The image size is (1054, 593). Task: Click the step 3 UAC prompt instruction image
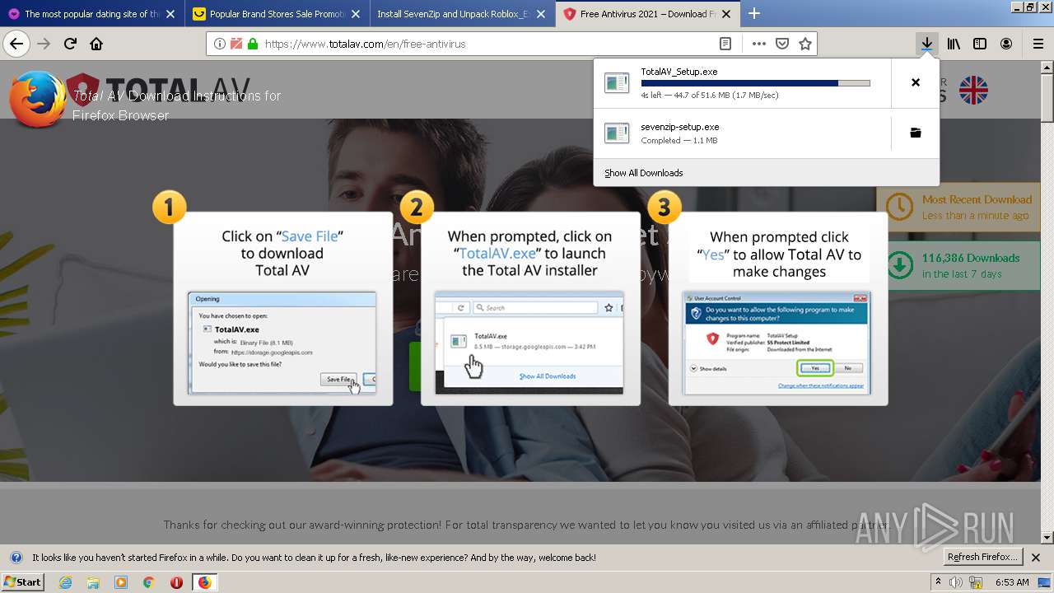pos(777,343)
